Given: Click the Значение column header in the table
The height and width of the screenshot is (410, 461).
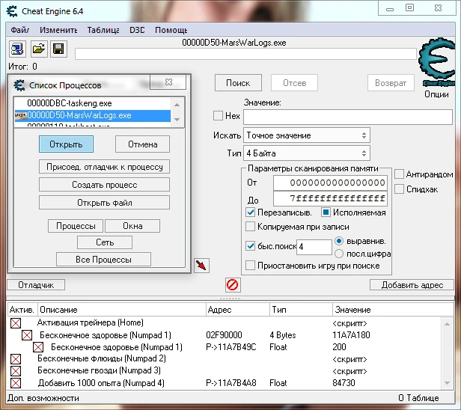Looking at the screenshot, I should coord(393,310).
